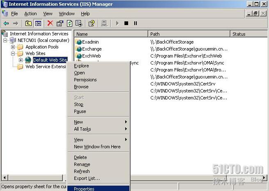Viewport: 269px width, 191px height.
Task: Click the Back arrow toolbar icon
Action: click(6, 23)
